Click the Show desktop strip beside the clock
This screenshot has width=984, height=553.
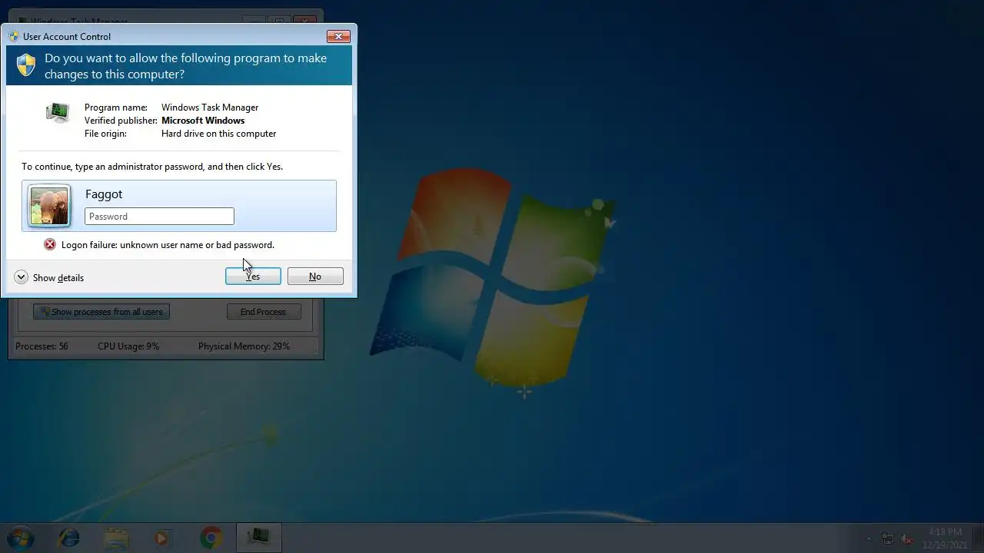979,538
